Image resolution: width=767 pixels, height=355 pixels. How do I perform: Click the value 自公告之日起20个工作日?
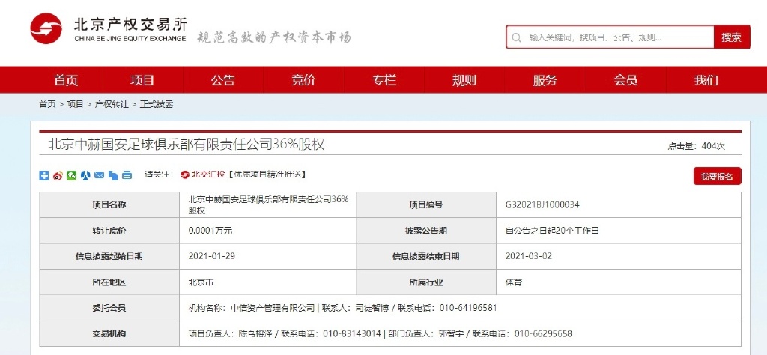[x=552, y=231]
